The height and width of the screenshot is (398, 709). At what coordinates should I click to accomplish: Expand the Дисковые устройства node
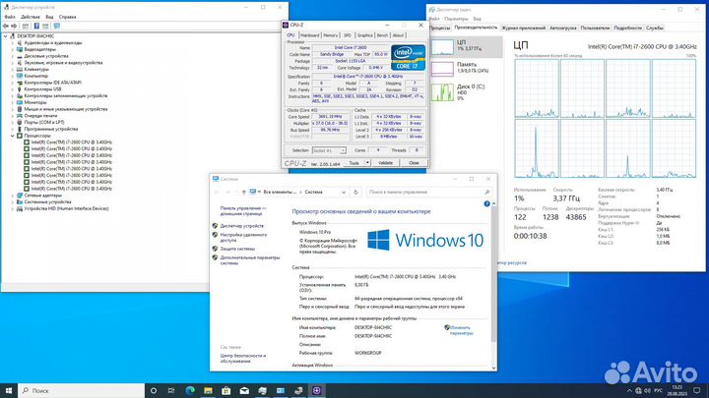13,56
